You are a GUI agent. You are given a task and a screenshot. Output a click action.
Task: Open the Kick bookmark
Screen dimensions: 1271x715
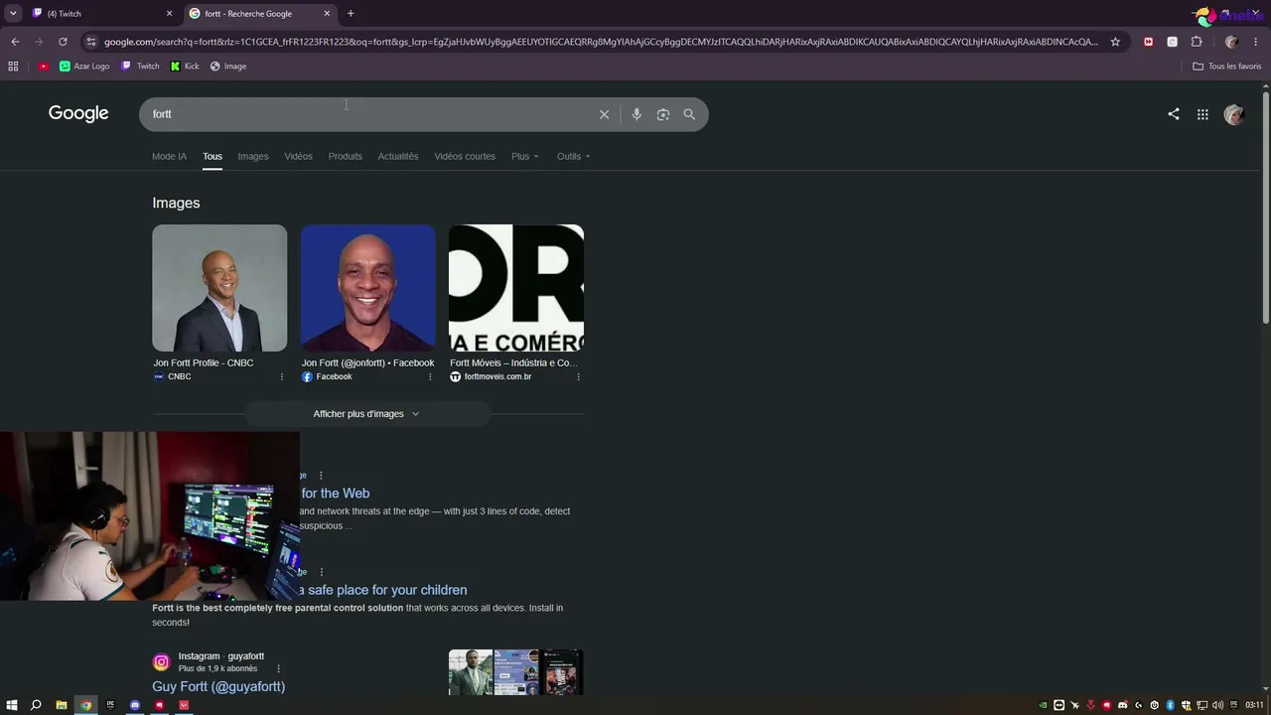point(185,67)
